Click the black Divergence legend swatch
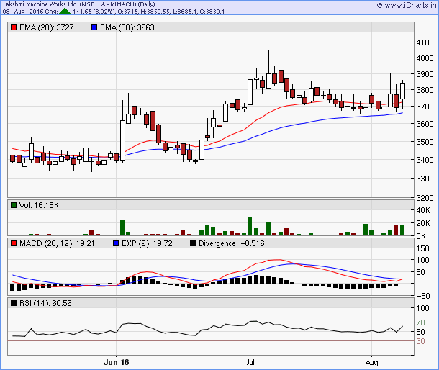This screenshot has width=439, height=370. [x=193, y=243]
